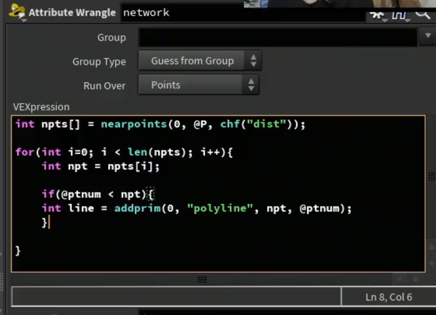Viewport: 436px width, 315px height.
Task: Open the Group field dropdown arrow
Action: coord(428,36)
